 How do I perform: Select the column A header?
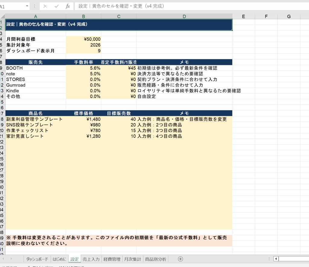click(x=36, y=17)
